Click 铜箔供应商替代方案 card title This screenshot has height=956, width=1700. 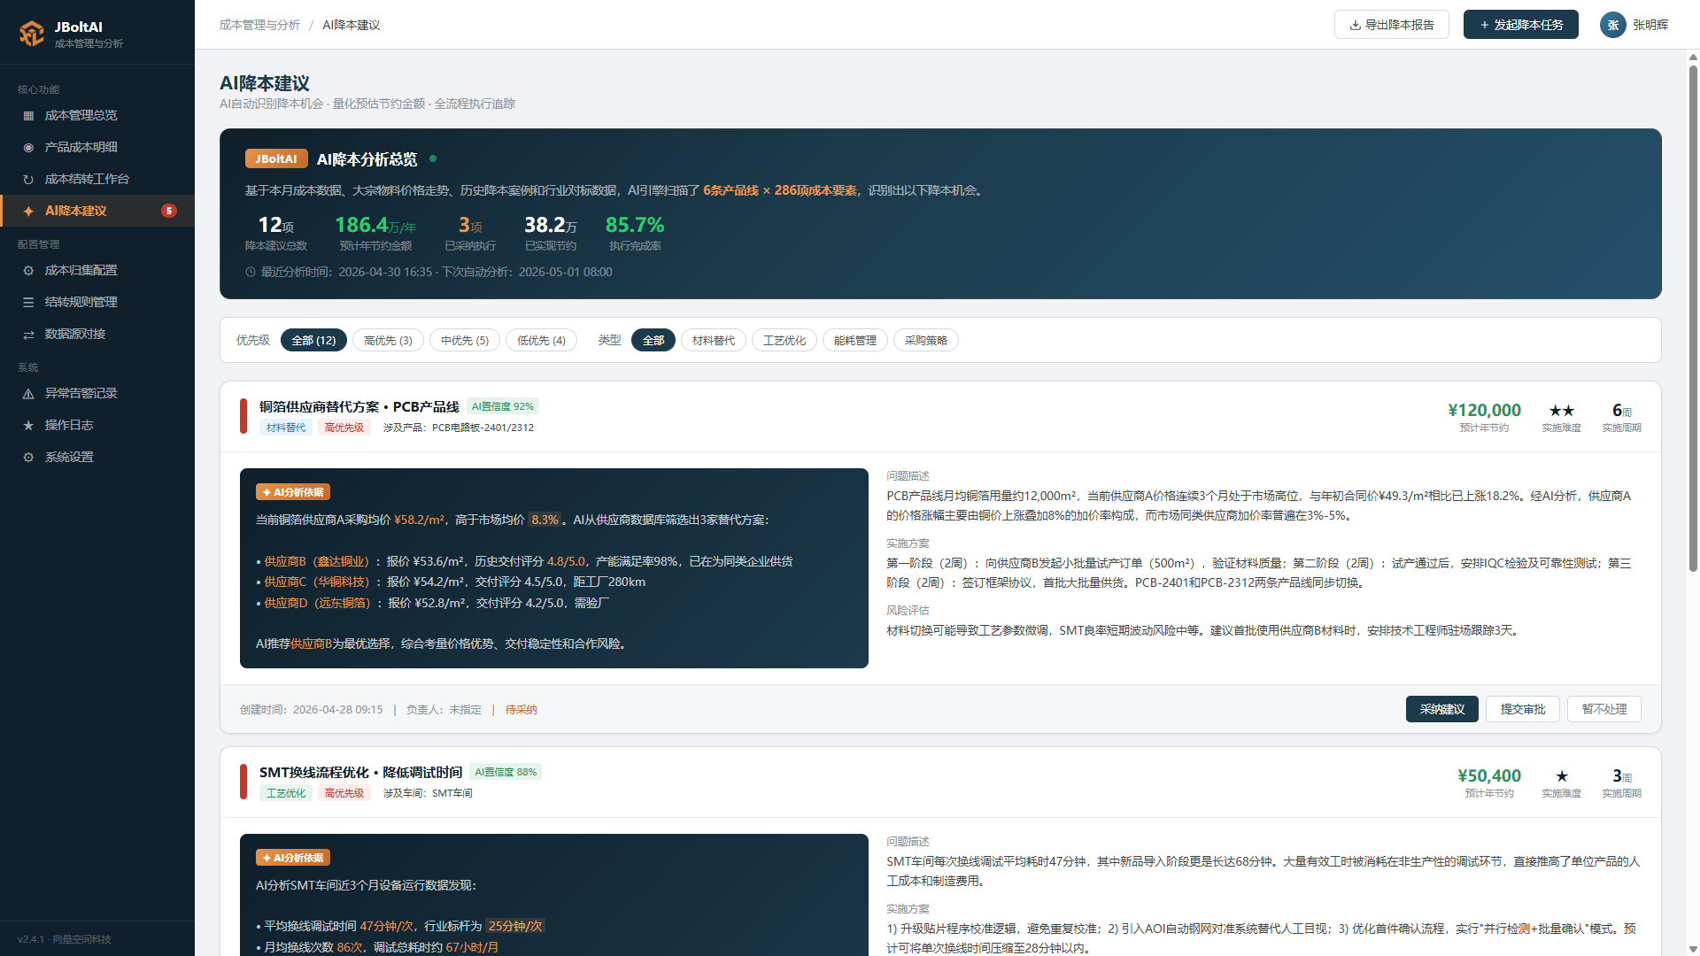point(359,406)
